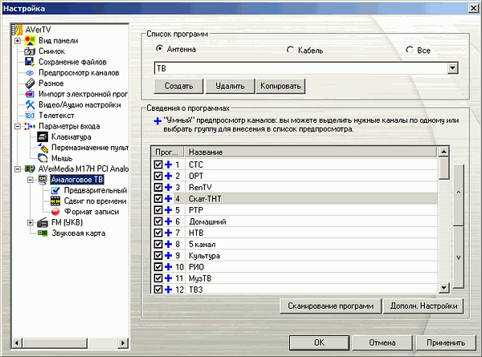Viewport: 482px width, 357px height.
Task: Click the Удалить button
Action: [x=230, y=86]
